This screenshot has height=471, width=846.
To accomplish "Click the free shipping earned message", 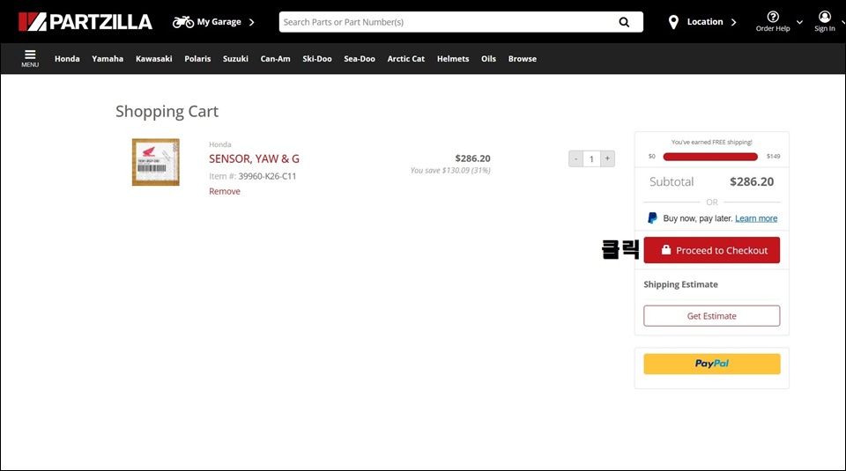I will pos(712,143).
